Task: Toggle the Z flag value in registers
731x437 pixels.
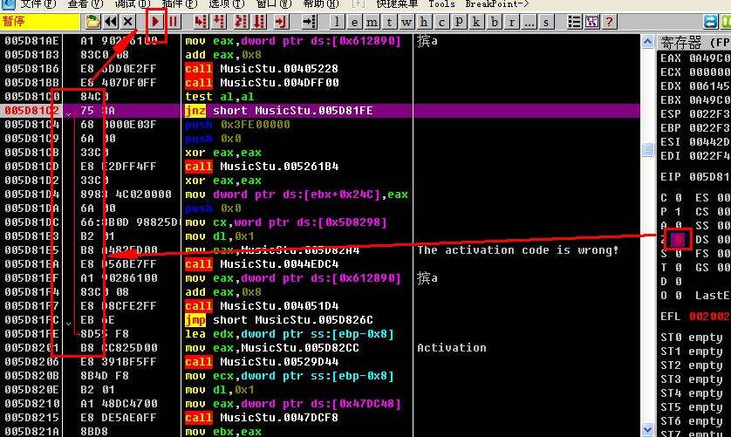Action: pyautogui.click(x=679, y=240)
